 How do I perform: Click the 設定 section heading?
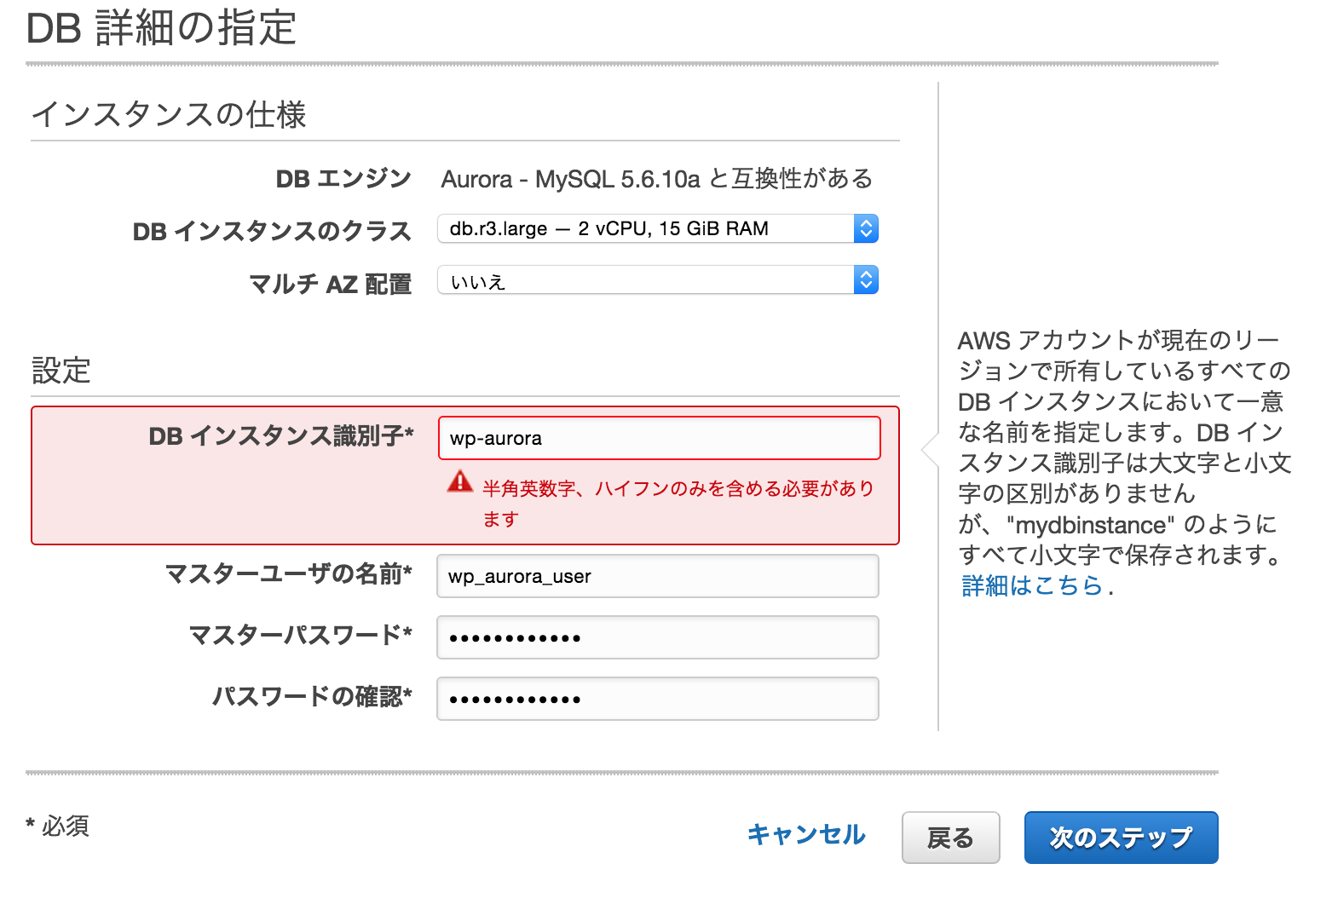point(61,371)
